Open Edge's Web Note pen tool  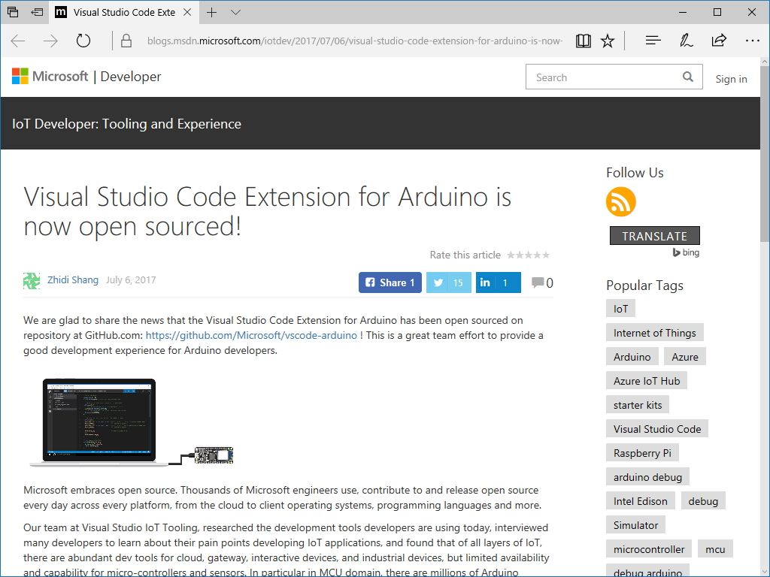(x=686, y=40)
